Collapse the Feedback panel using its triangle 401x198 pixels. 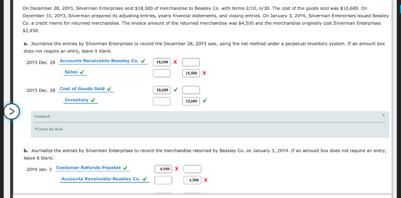pos(383,115)
